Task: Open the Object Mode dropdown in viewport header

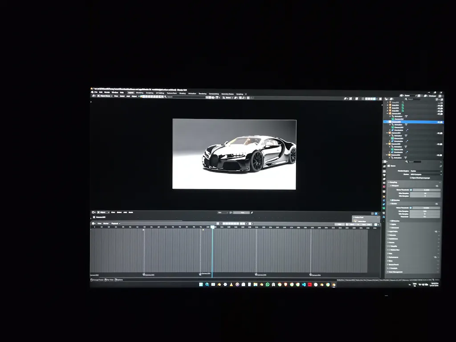Action: click(104, 96)
